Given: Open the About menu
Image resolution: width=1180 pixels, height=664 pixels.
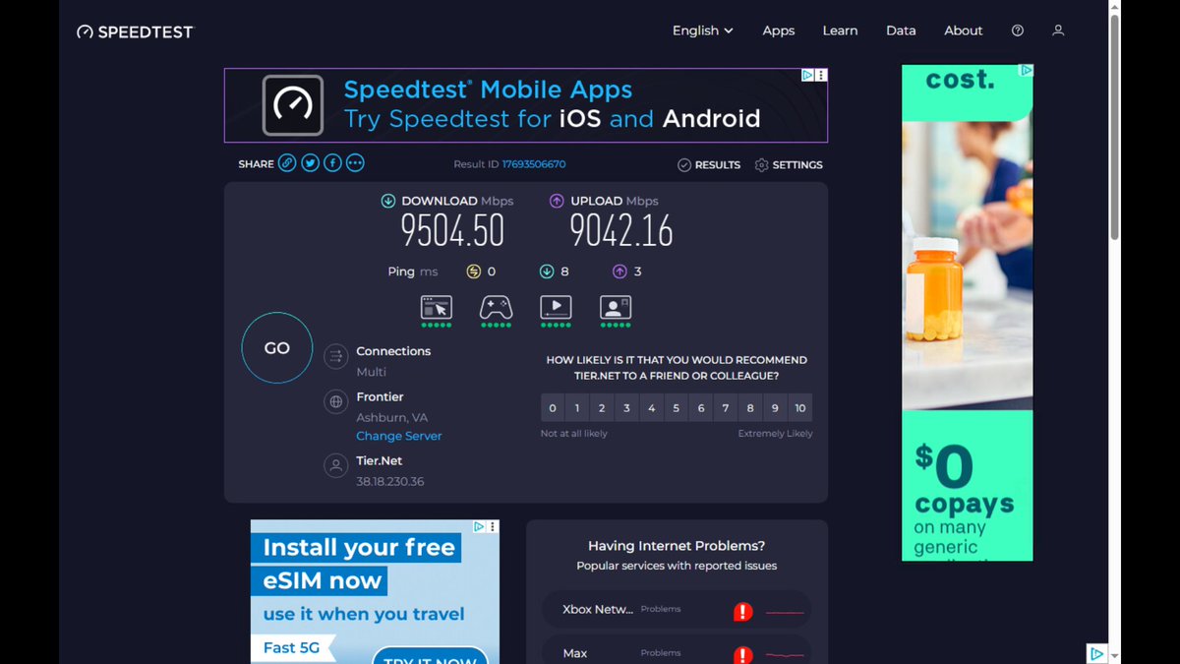Looking at the screenshot, I should tap(964, 30).
